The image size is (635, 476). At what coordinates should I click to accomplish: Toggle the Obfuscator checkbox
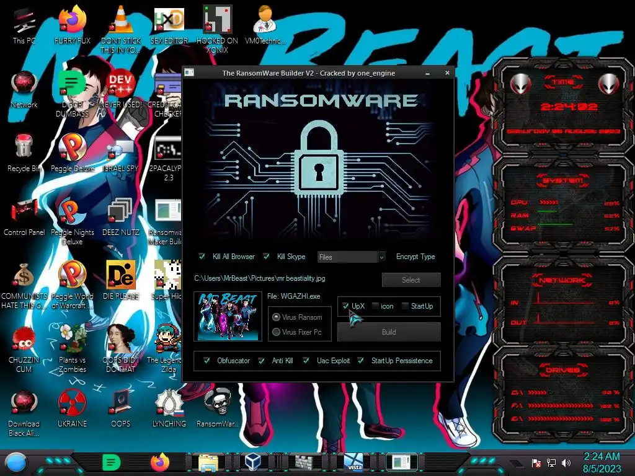click(x=206, y=360)
